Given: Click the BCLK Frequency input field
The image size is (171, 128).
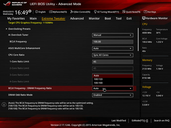Looking at the screenshot, I should 113,42.
